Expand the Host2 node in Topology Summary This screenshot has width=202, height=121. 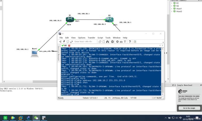click(x=172, y=11)
